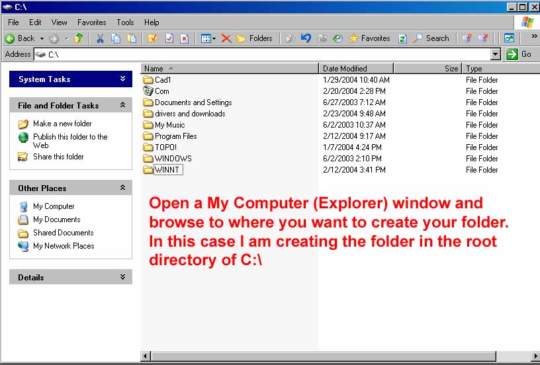The height and width of the screenshot is (365, 540).
Task: Open the Search magnifier tool
Action: click(431, 38)
